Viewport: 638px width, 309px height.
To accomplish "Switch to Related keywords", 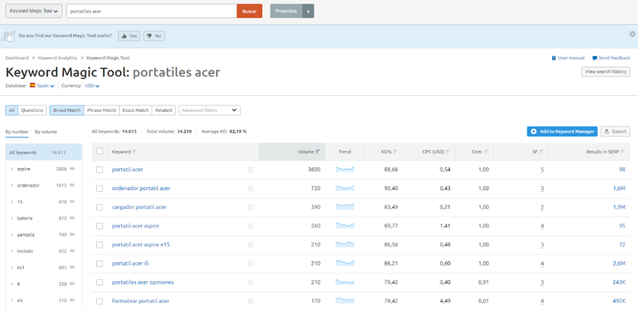I will (x=163, y=110).
